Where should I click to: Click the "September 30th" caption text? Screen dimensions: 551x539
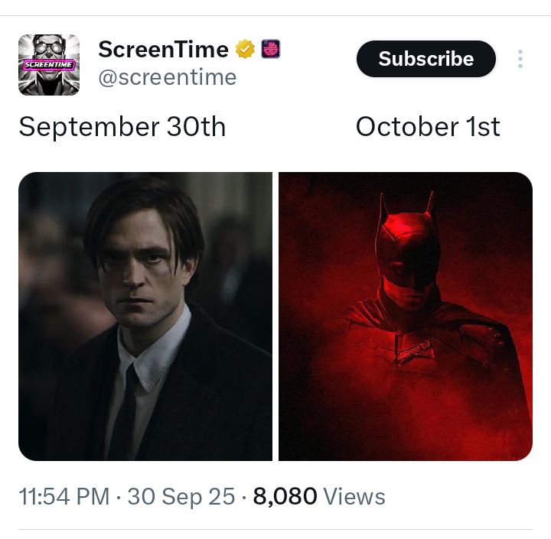pos(122,127)
